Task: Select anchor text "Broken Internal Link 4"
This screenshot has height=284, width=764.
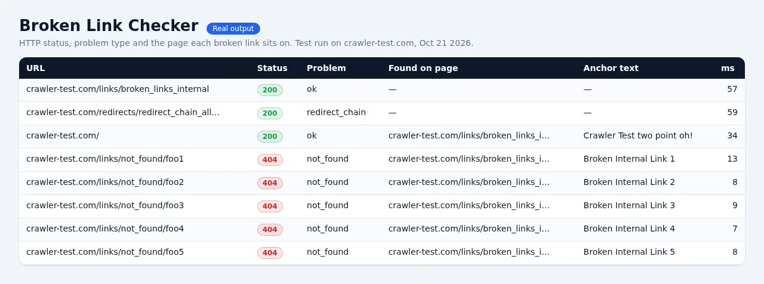Action: coord(629,229)
